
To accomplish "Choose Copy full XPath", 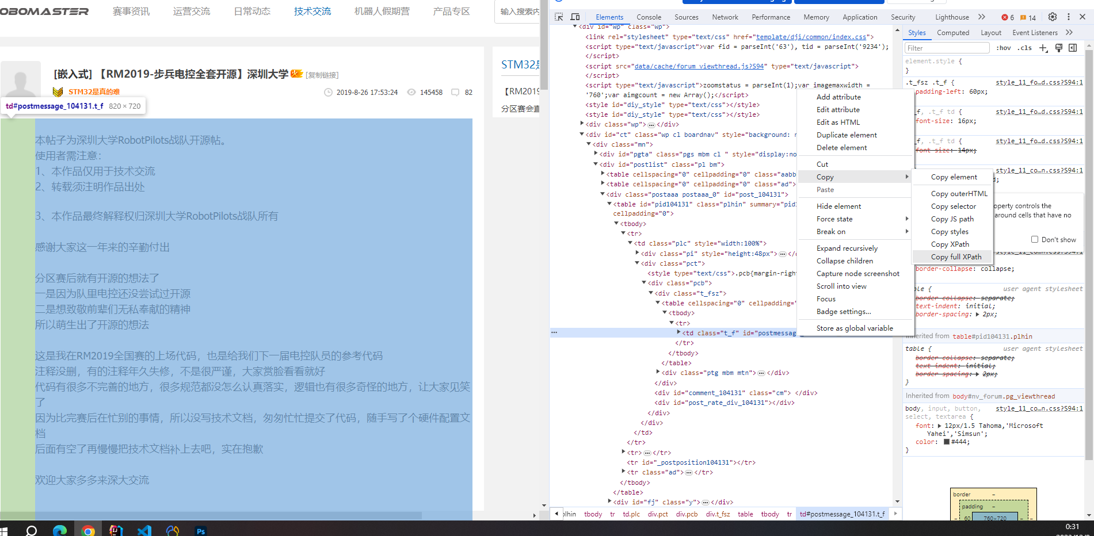I will pyautogui.click(x=953, y=256).
